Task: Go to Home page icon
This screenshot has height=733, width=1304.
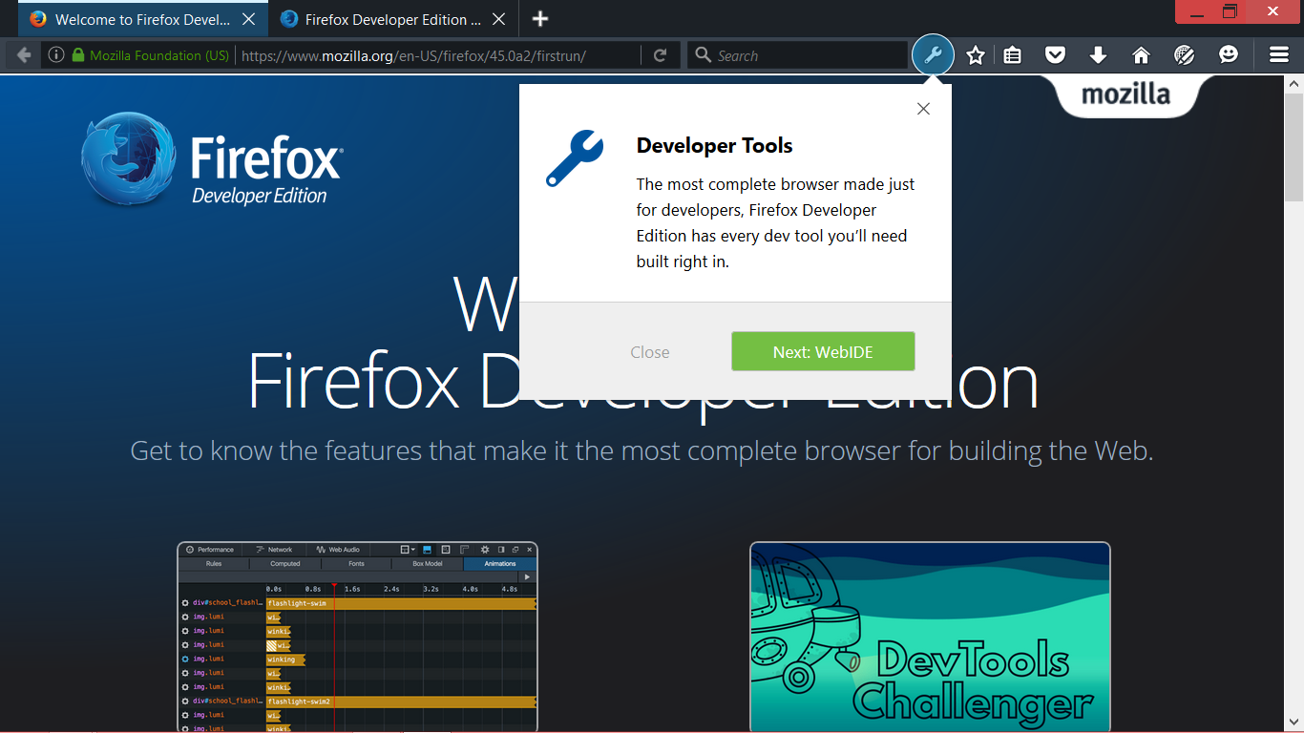Action: (1141, 55)
